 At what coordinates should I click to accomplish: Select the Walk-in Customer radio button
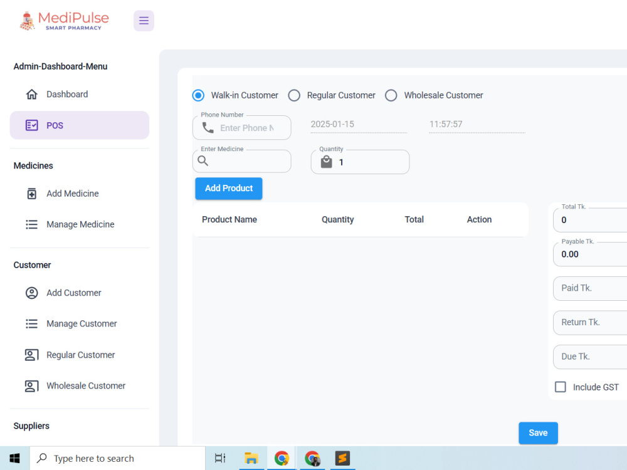click(x=198, y=95)
